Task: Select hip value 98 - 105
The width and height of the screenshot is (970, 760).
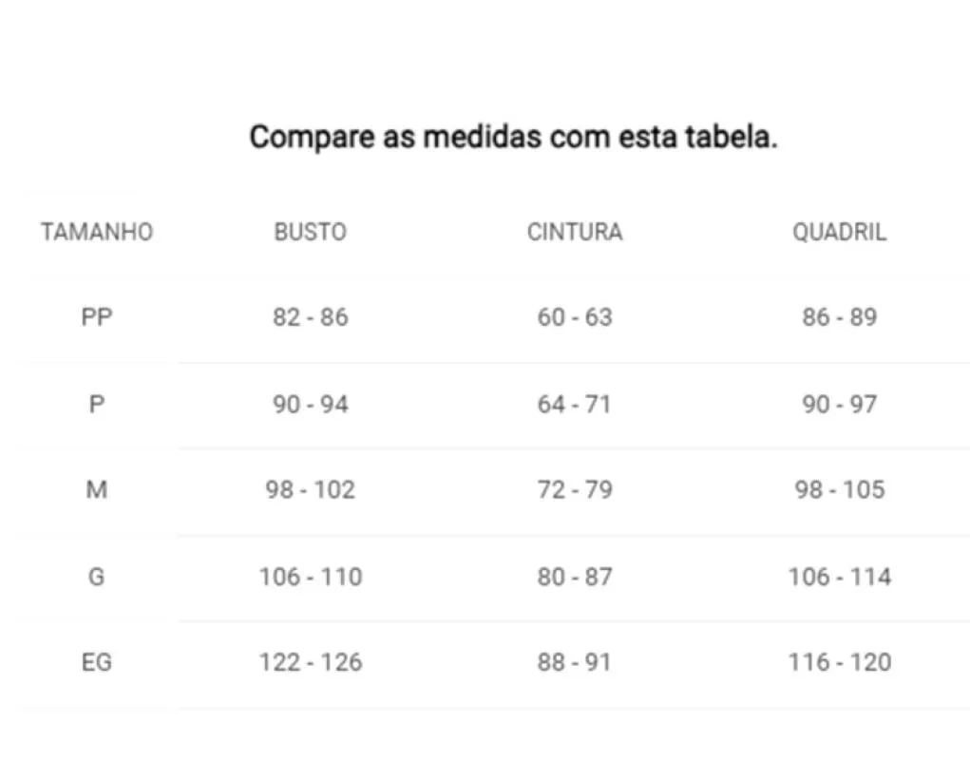Action: (840, 490)
